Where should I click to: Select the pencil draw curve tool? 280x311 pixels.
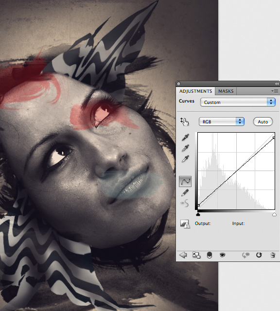point(185,192)
